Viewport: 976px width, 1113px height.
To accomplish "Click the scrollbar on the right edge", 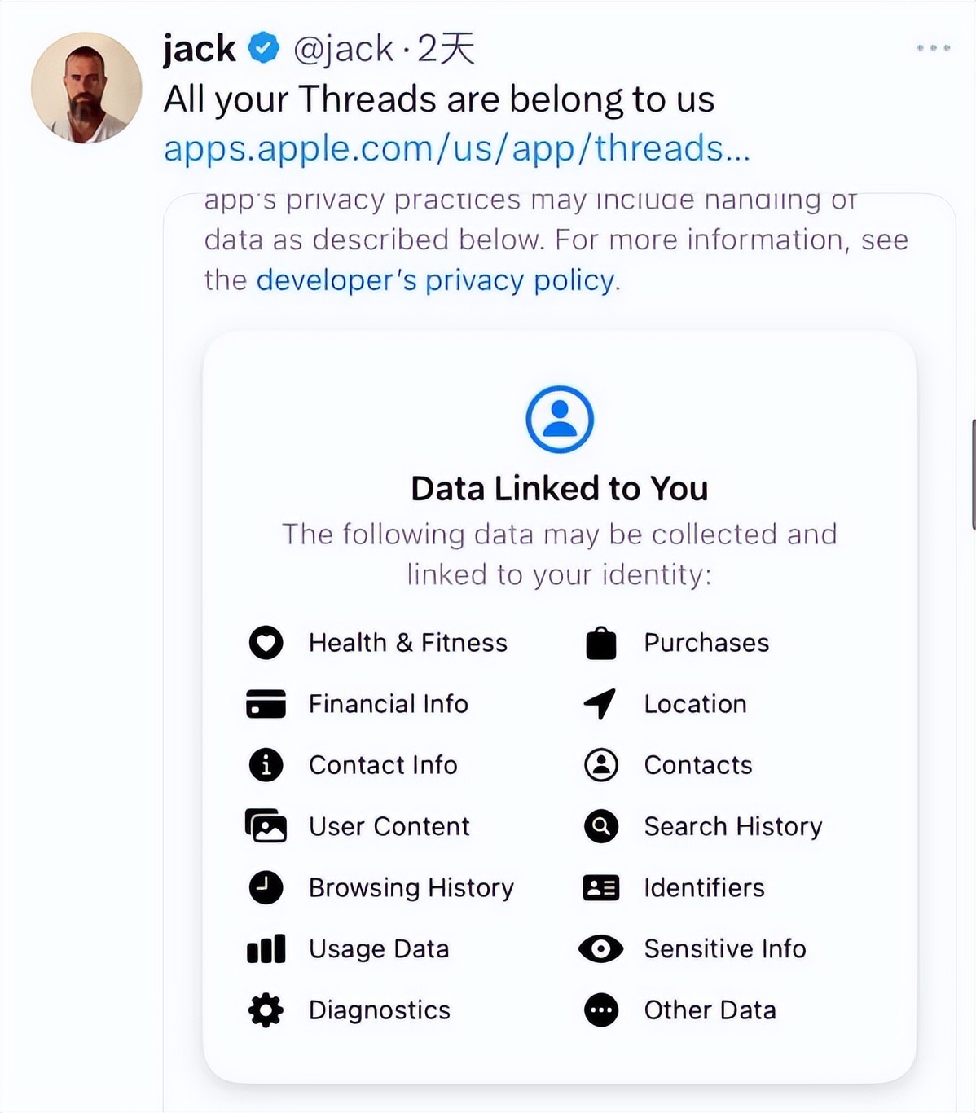I will pos(973,474).
